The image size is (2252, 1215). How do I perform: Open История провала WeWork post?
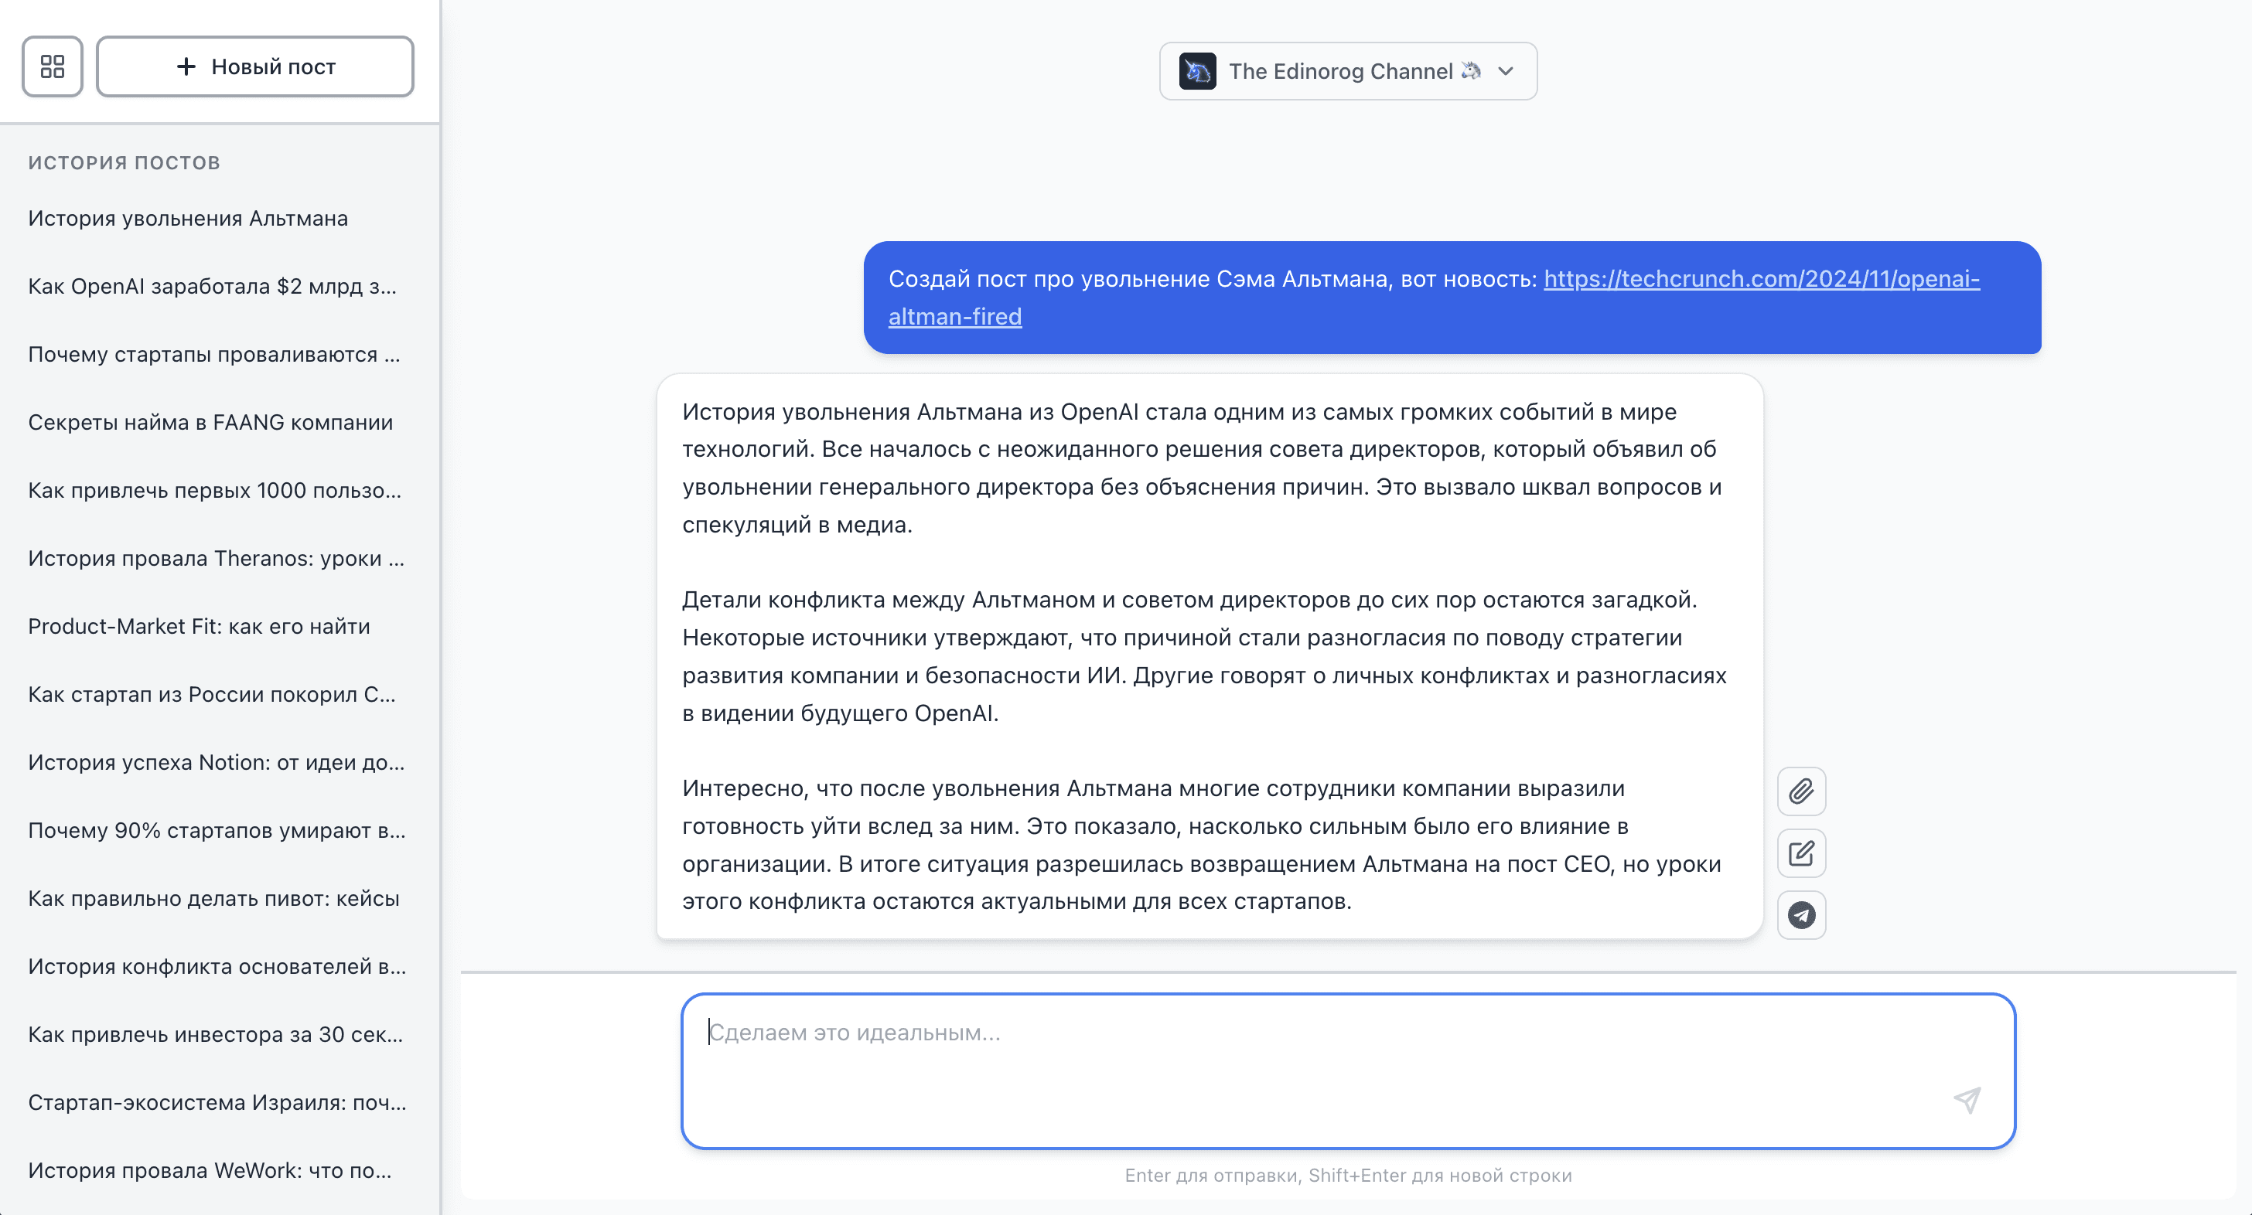[210, 1170]
